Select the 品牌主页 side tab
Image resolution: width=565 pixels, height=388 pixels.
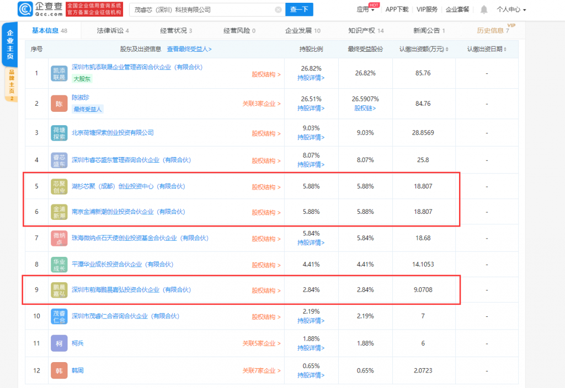10,84
